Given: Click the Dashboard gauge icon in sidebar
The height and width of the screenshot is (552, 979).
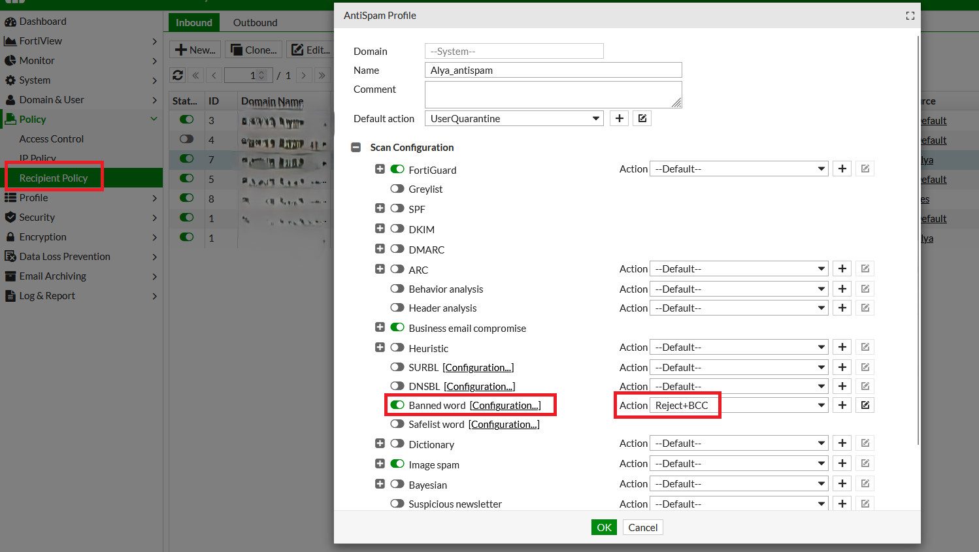Looking at the screenshot, I should (10, 22).
